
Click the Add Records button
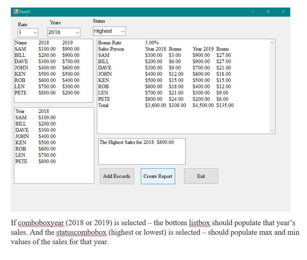tap(117, 176)
